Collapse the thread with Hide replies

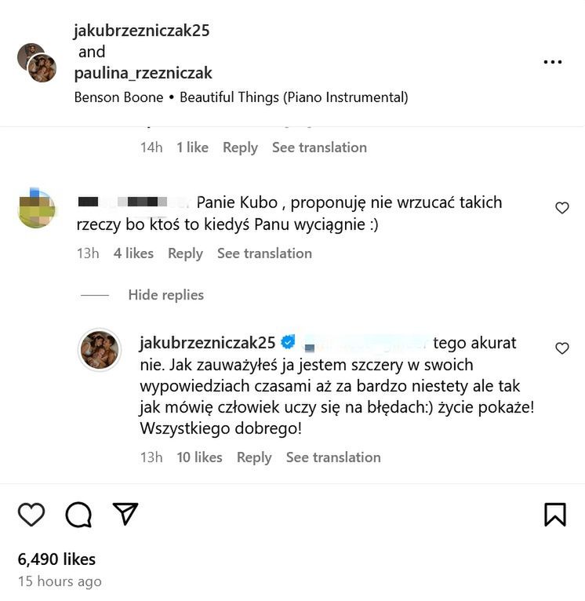[165, 295]
